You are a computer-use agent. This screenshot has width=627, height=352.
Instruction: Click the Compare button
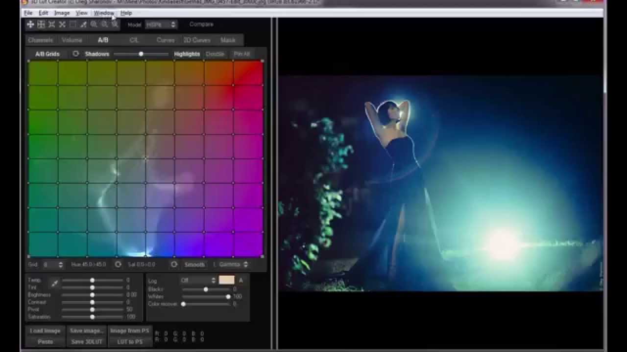[x=201, y=24]
